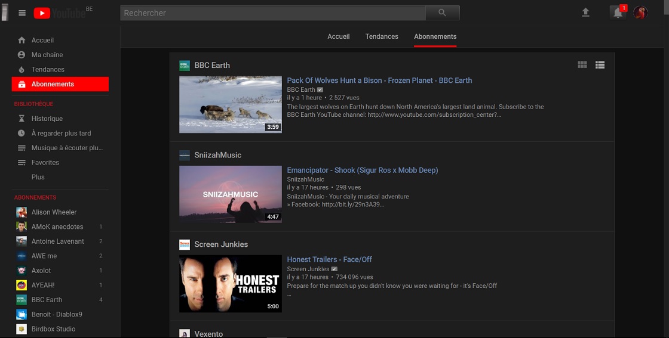Open Ma chaîne in the sidebar

47,55
